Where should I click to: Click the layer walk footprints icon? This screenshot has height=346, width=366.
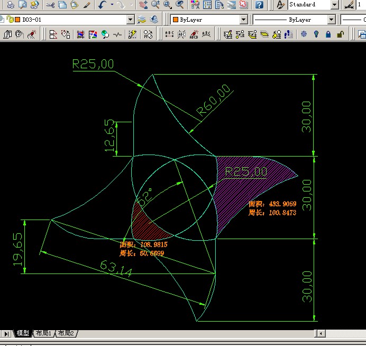289,34
